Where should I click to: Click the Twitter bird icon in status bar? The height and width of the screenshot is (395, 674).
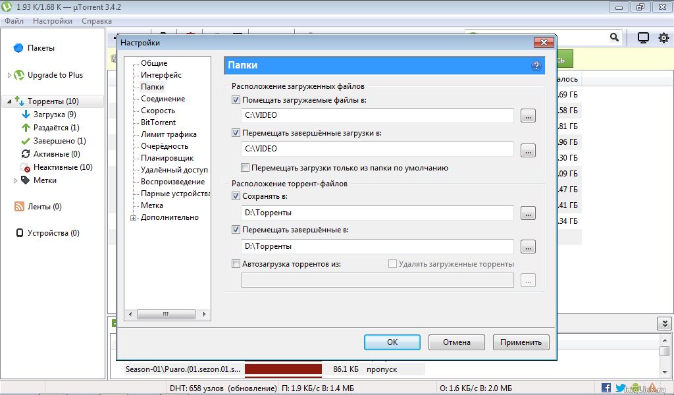(x=620, y=388)
